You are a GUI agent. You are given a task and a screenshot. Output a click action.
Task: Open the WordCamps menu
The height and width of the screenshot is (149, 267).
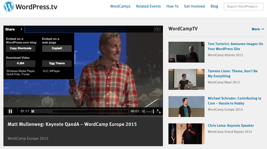click(120, 6)
